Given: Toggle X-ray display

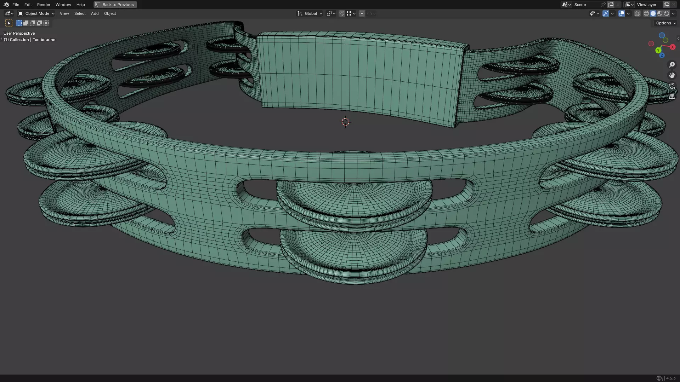Looking at the screenshot, I should point(637,13).
